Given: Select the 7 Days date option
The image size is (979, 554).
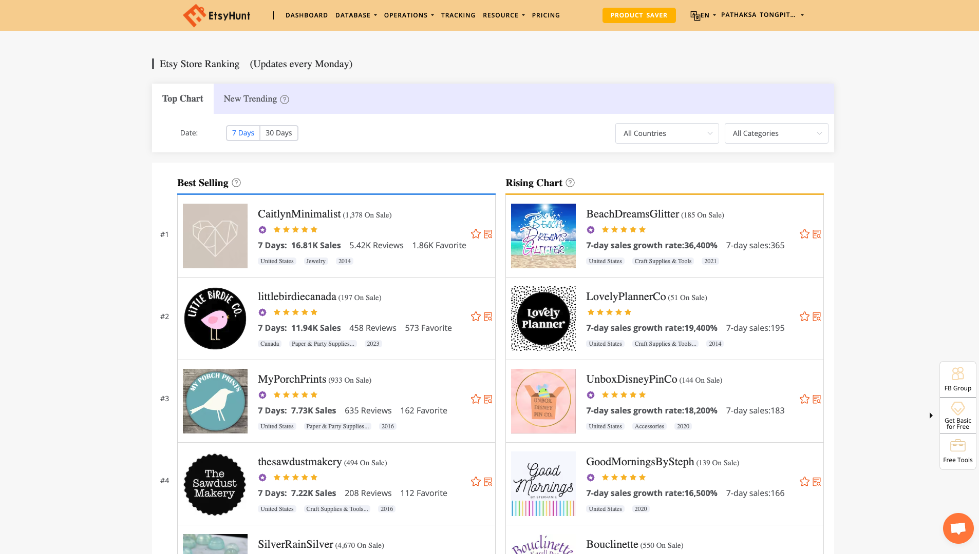Looking at the screenshot, I should (242, 133).
